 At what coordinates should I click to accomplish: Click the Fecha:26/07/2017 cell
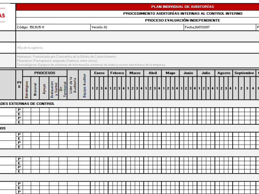pos(220,27)
